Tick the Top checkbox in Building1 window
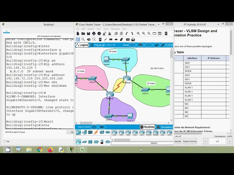The width and height of the screenshot is (234, 175). pos(4,141)
